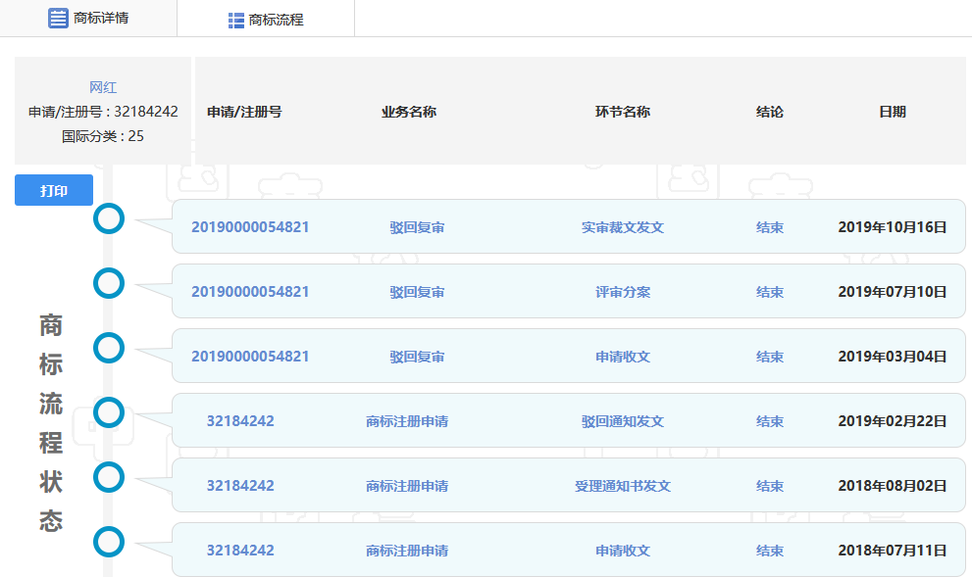This screenshot has height=577, width=972.
Task: Click the 商标详情 tab icon
Action: [x=58, y=19]
